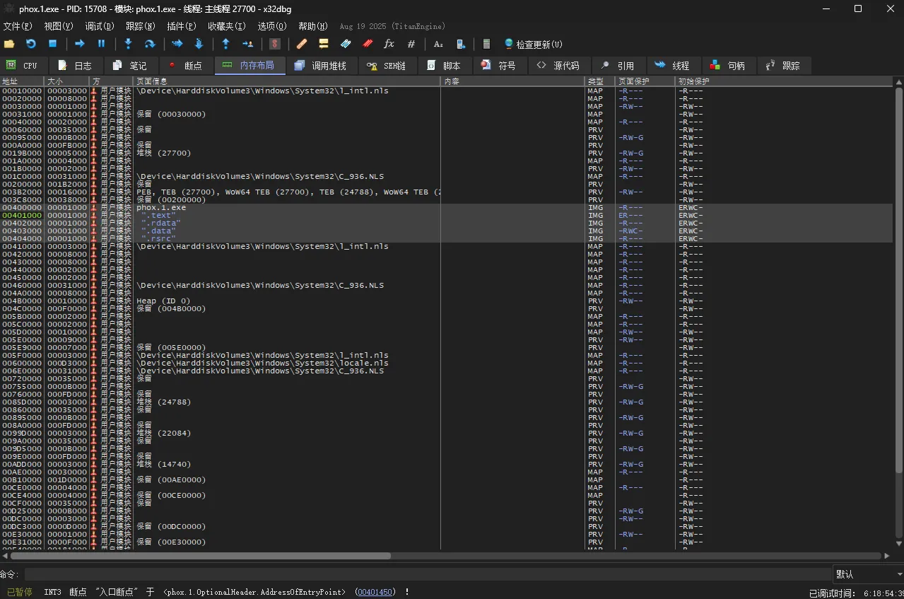
Task: Open the 默认 command type dropdown
Action: pos(869,574)
